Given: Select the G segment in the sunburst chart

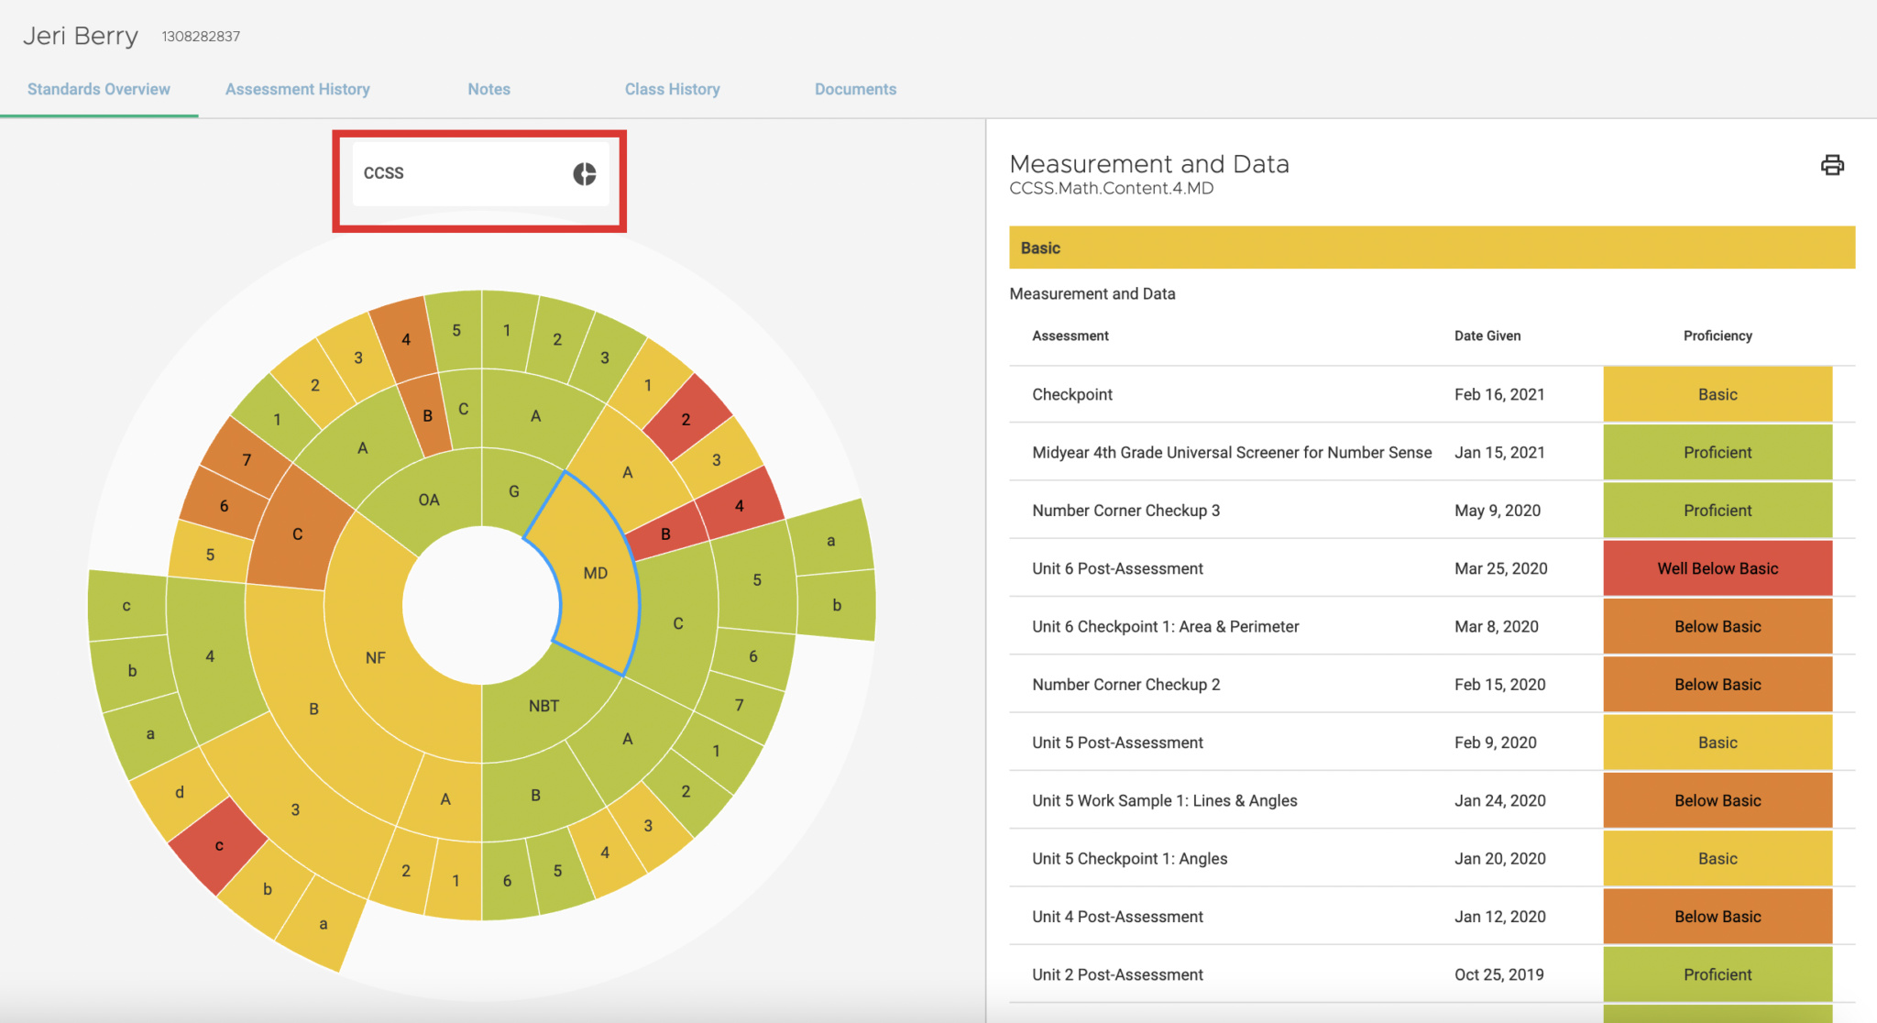Looking at the screenshot, I should click(514, 491).
